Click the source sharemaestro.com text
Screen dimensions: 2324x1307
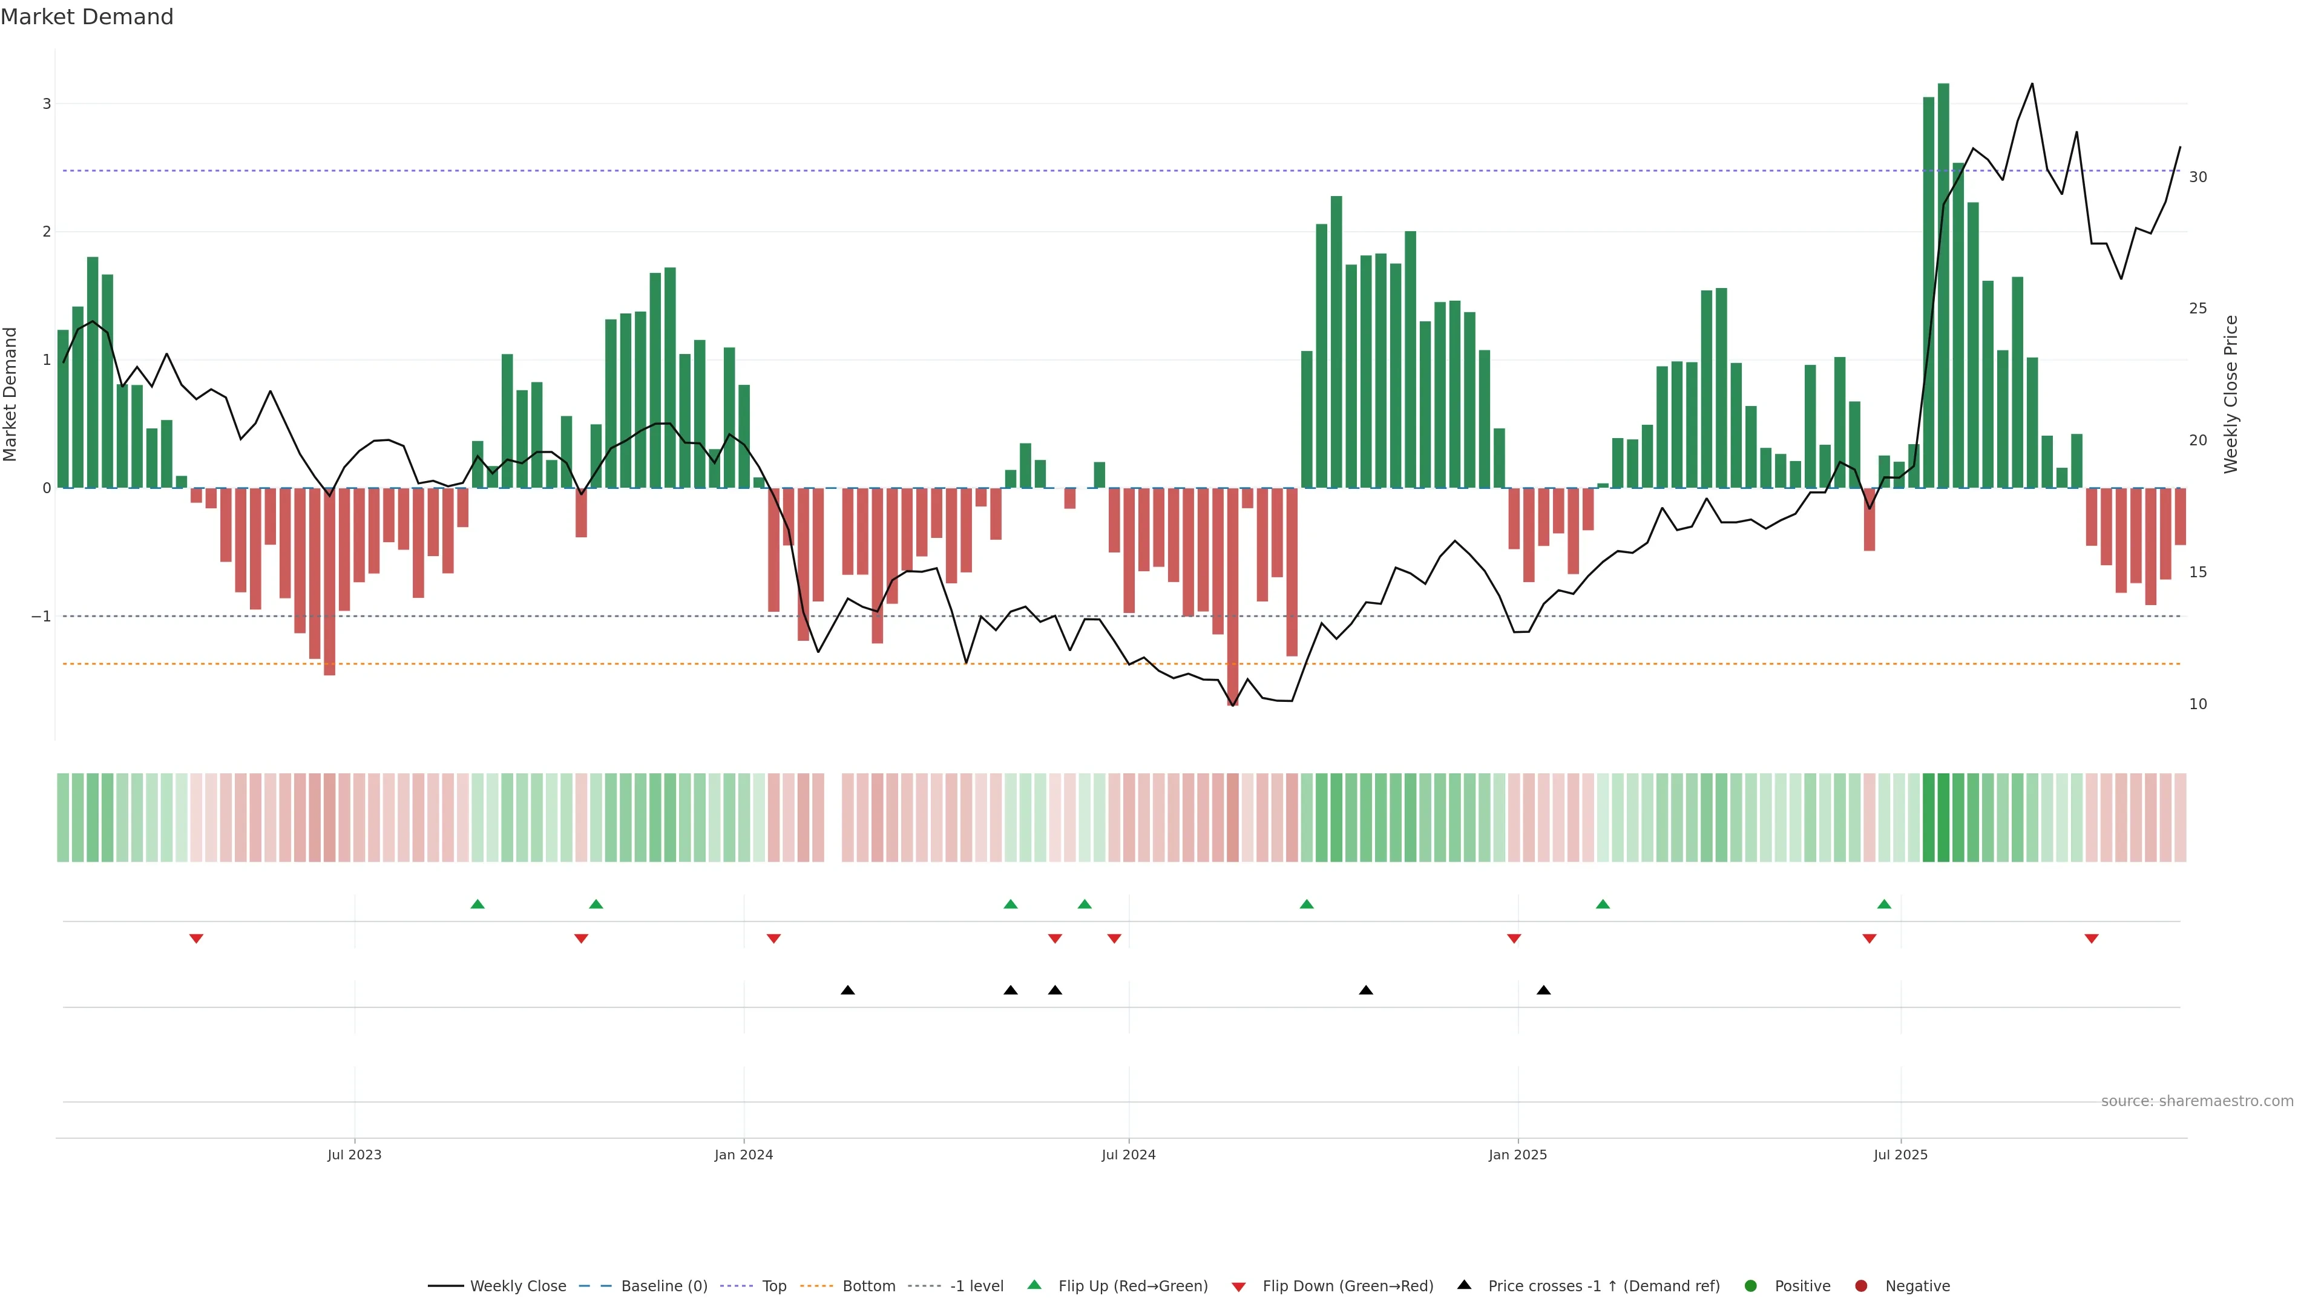point(2197,1101)
